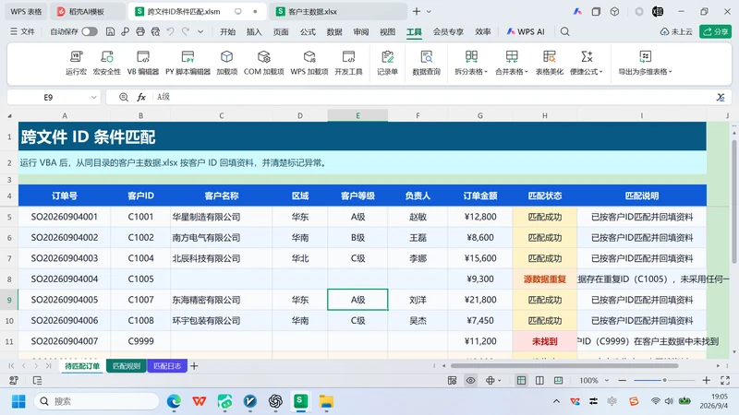Screen dimensions: 739x415
Task: Switch to page break preview icon
Action: (559, 380)
